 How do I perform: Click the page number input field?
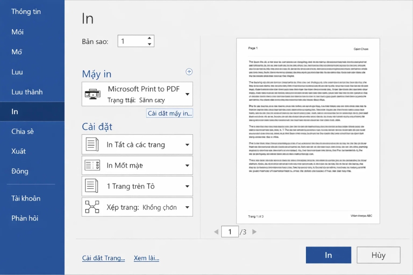click(x=230, y=231)
